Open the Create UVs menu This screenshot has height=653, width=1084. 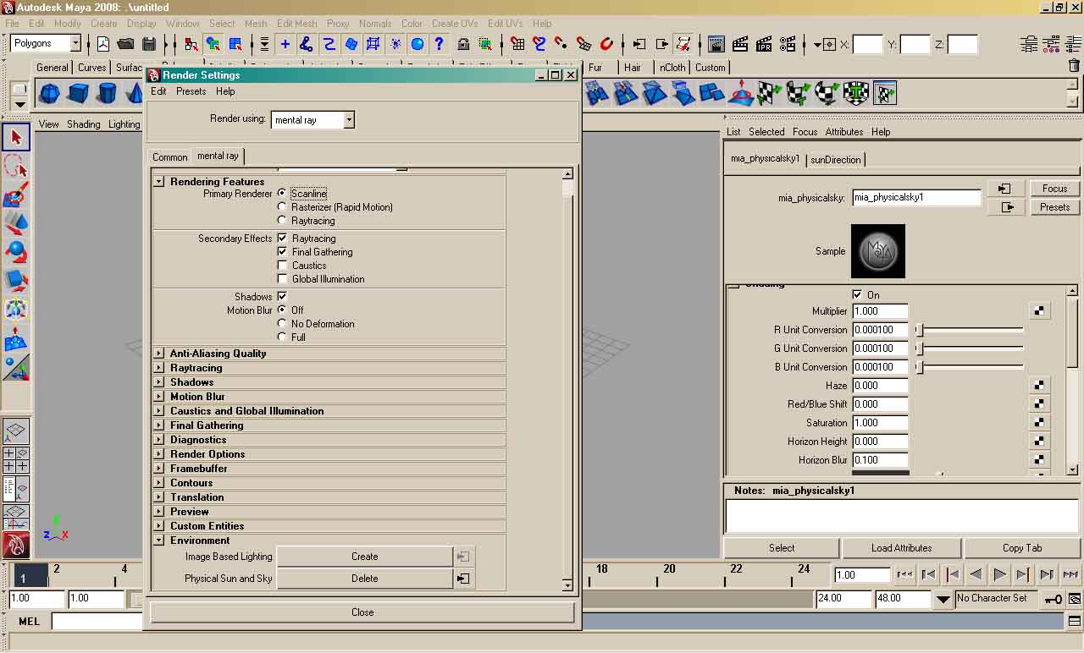(455, 24)
